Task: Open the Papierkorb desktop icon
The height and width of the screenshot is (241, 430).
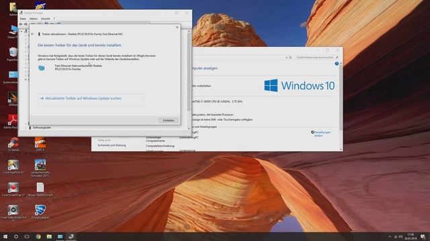Action: pyautogui.click(x=13, y=54)
